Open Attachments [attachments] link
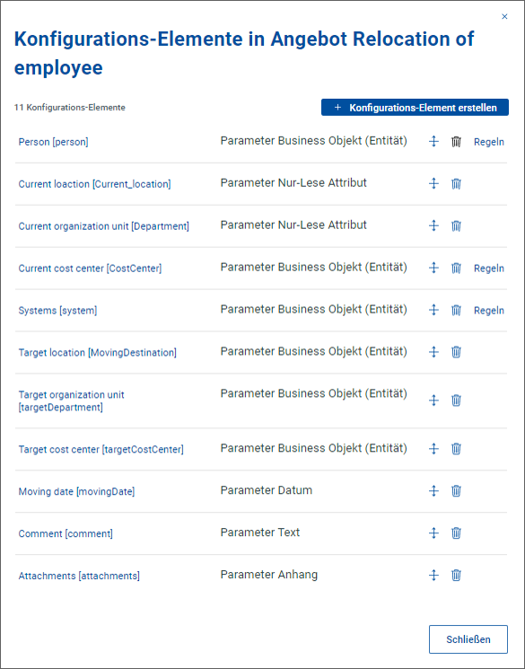The height and width of the screenshot is (669, 525). pyautogui.click(x=79, y=576)
